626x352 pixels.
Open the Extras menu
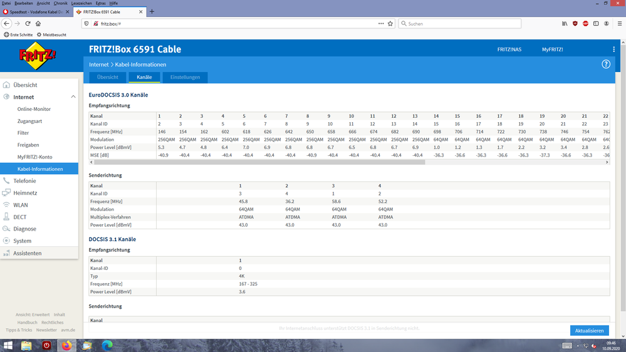point(101,3)
